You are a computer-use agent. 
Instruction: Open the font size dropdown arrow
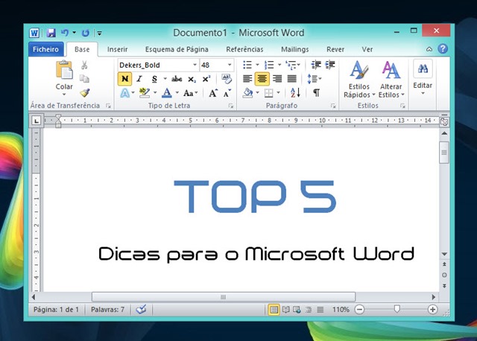230,65
